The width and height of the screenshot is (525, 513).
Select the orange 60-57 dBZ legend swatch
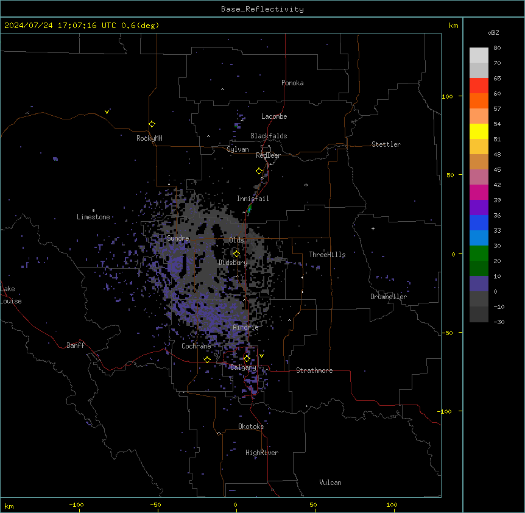479,101
